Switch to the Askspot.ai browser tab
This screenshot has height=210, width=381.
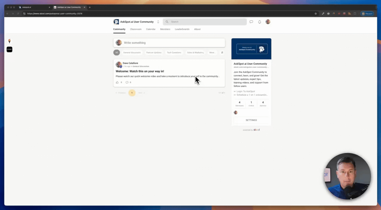[34, 7]
